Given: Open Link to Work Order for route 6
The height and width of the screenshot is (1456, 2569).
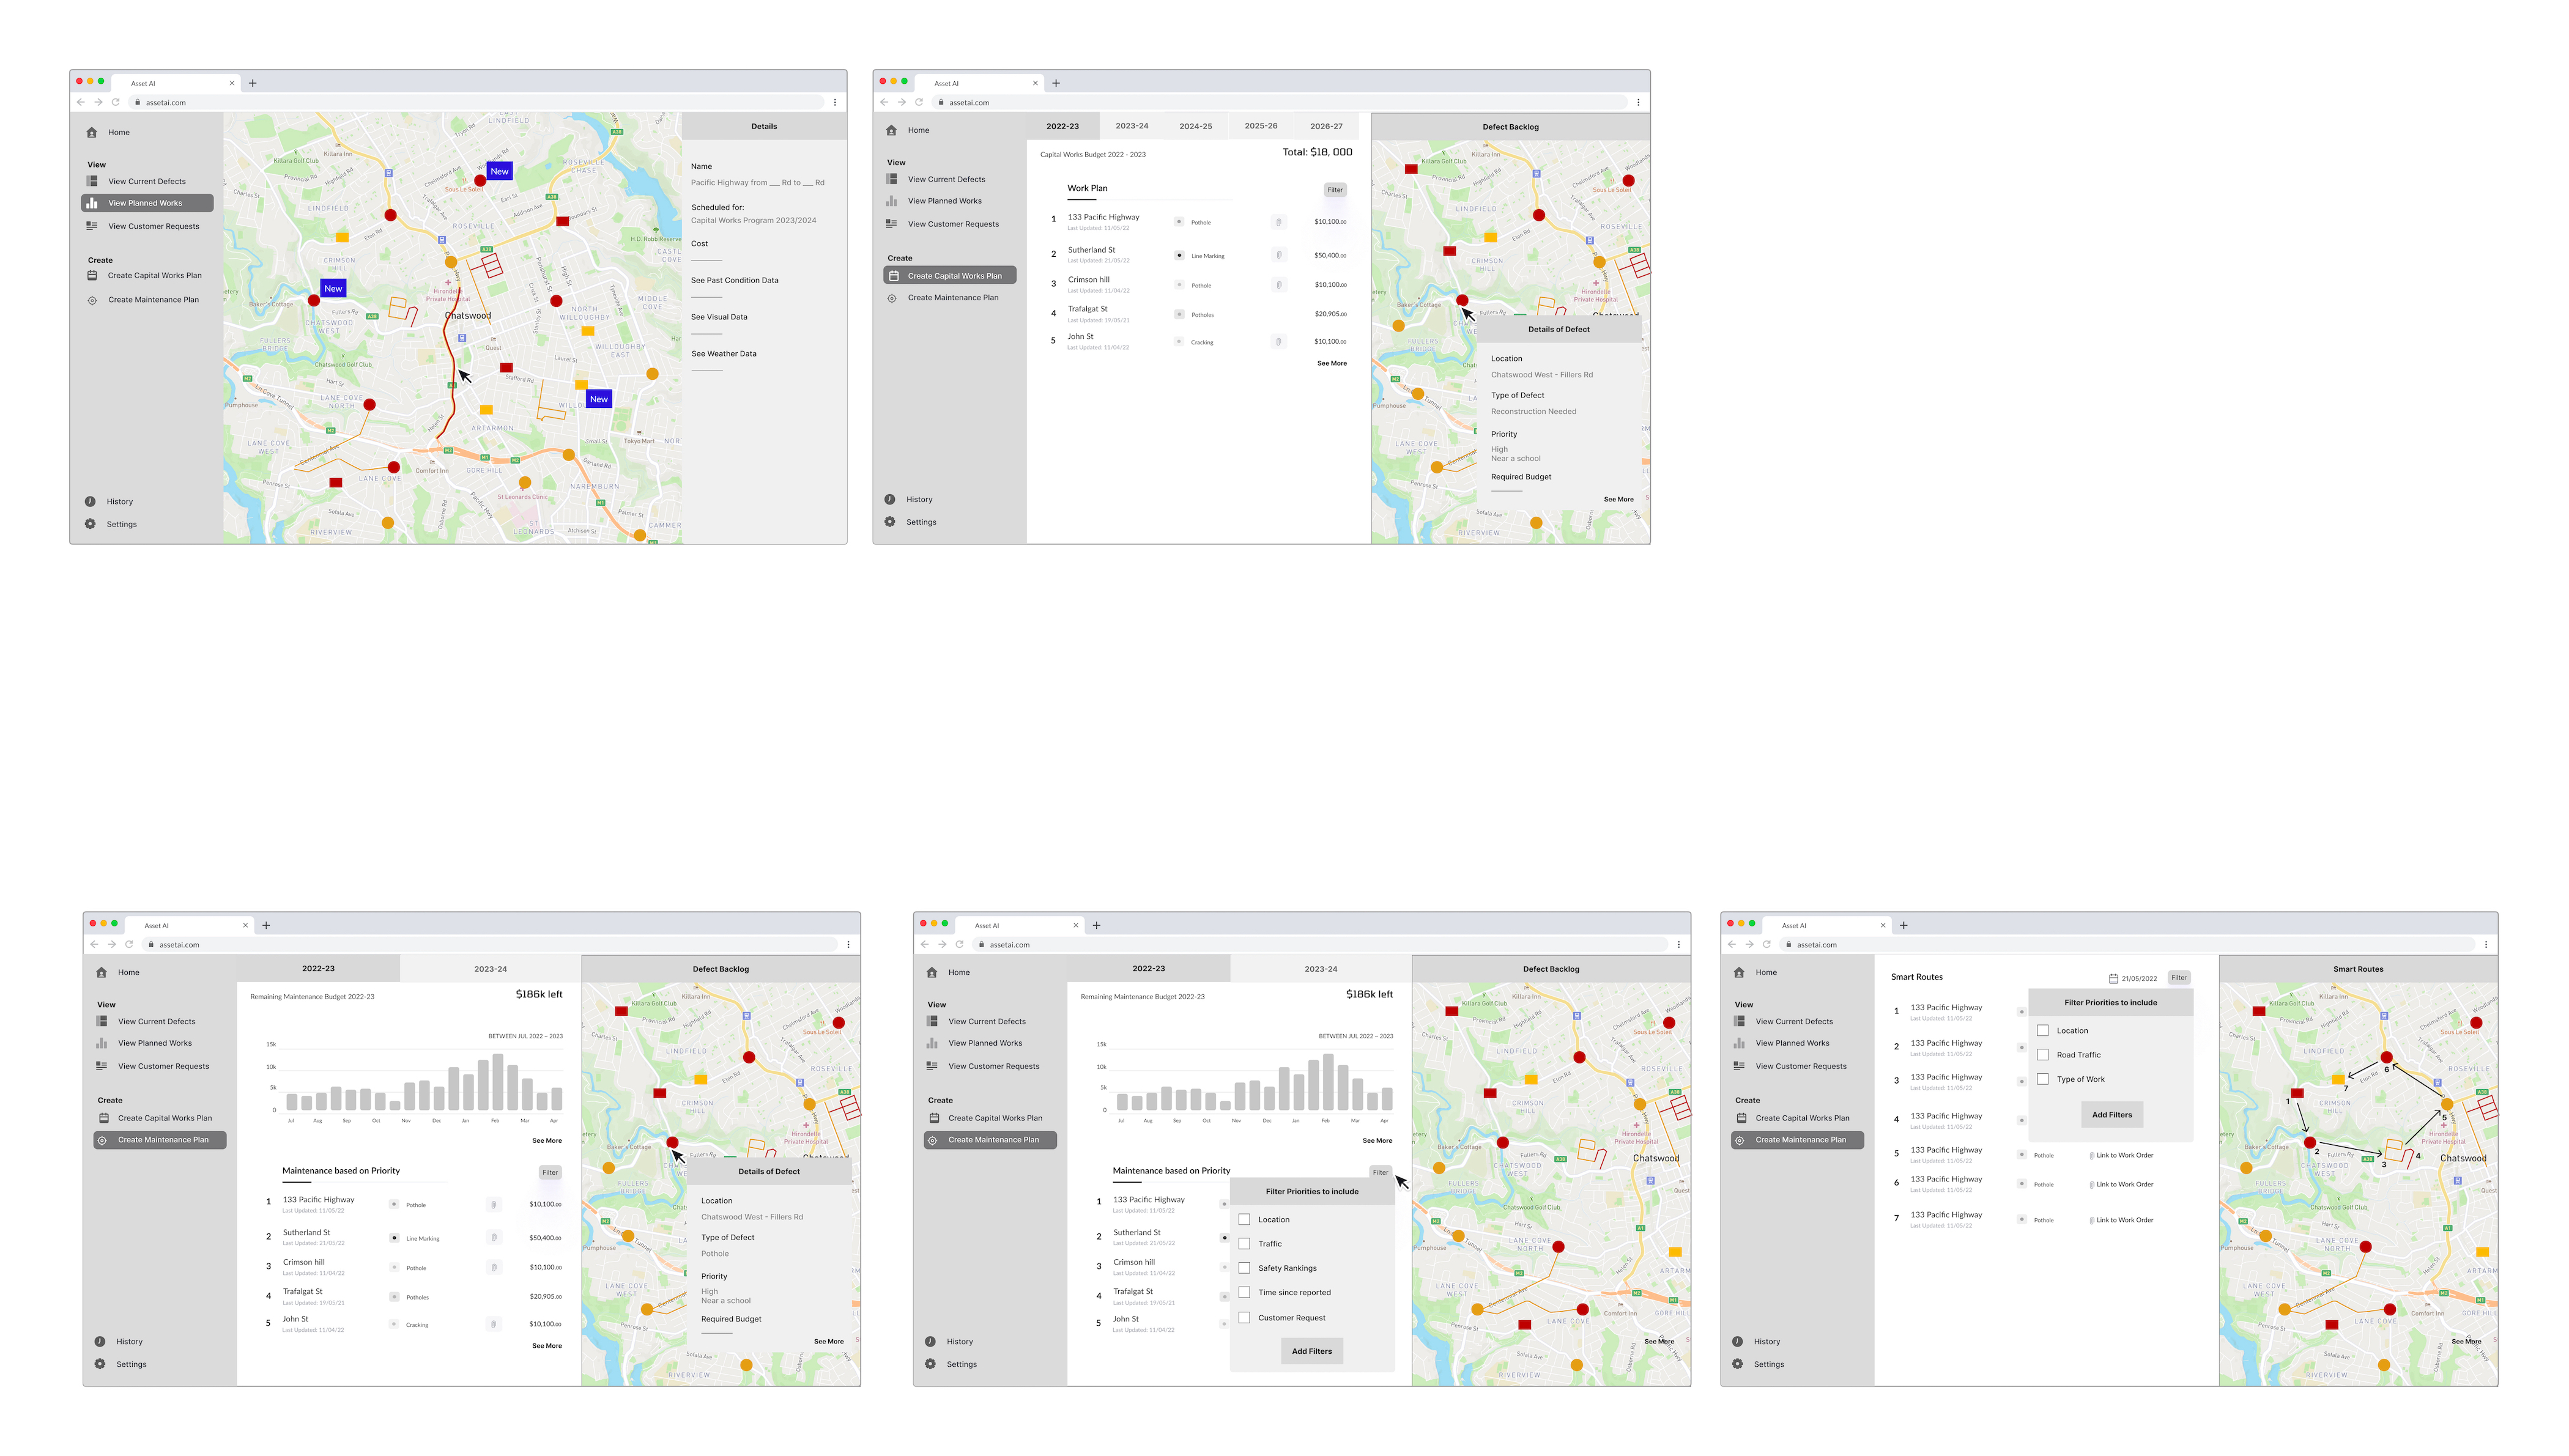Looking at the screenshot, I should pyautogui.click(x=2124, y=1184).
